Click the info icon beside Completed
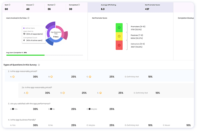 79,5
